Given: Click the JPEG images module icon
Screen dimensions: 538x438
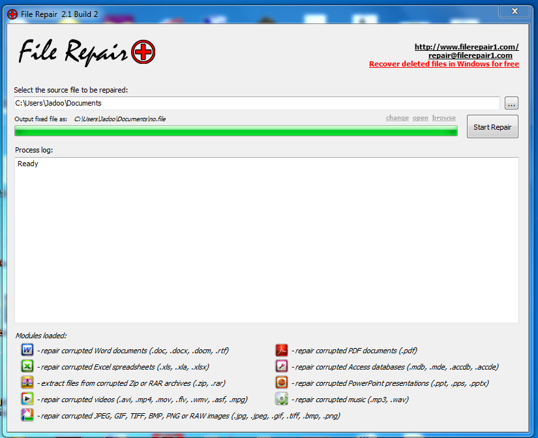Looking at the screenshot, I should point(27,415).
